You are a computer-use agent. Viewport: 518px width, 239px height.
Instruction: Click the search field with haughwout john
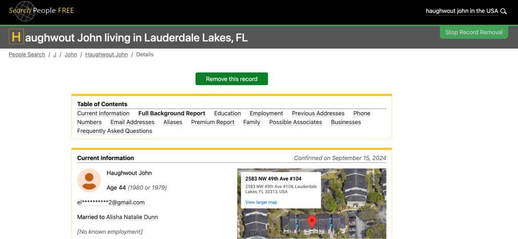461,11
